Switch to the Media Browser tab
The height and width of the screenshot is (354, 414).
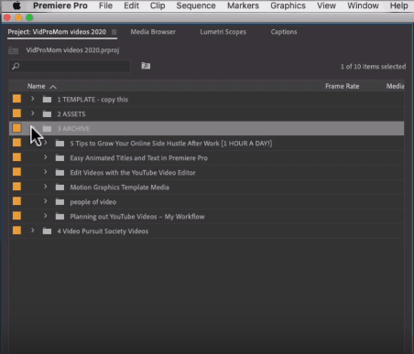click(x=153, y=32)
